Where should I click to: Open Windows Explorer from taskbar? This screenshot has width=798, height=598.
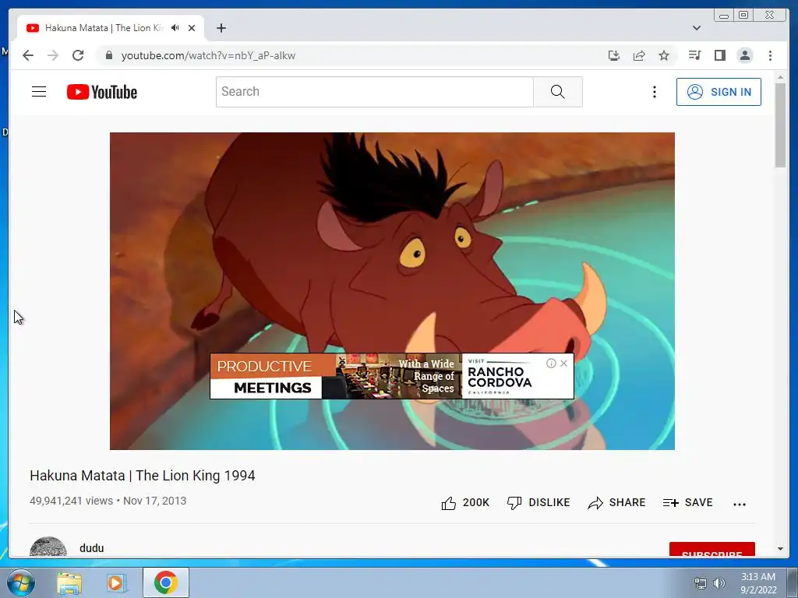point(69,583)
